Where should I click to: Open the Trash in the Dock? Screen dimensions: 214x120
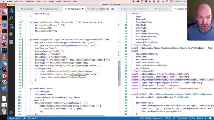coord(4,111)
